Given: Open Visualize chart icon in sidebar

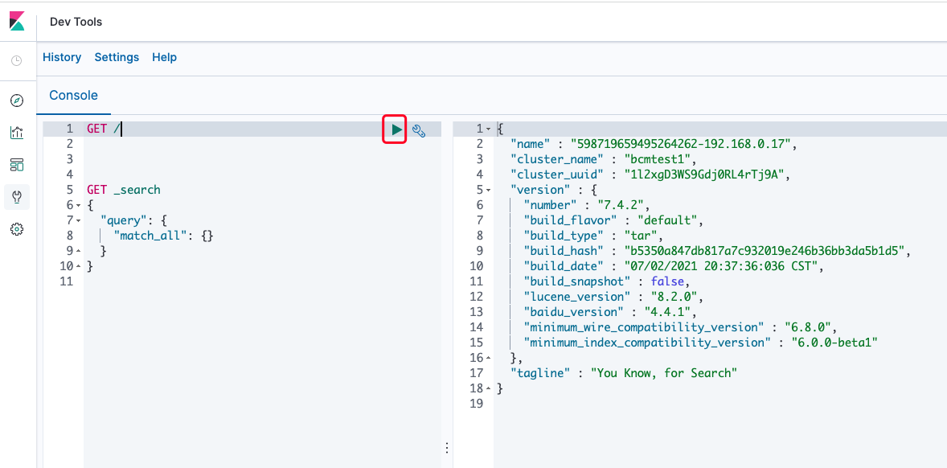Looking at the screenshot, I should pos(17,133).
